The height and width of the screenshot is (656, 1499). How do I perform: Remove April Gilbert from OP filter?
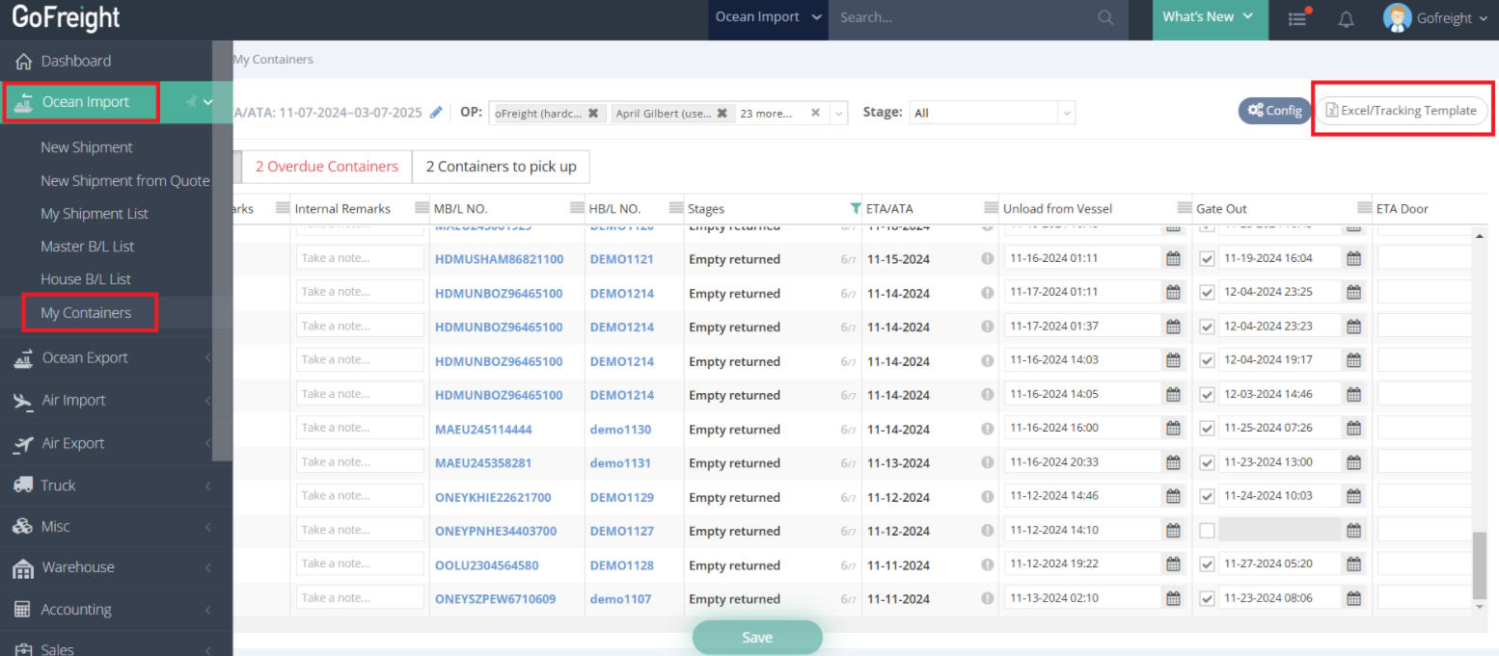point(722,113)
